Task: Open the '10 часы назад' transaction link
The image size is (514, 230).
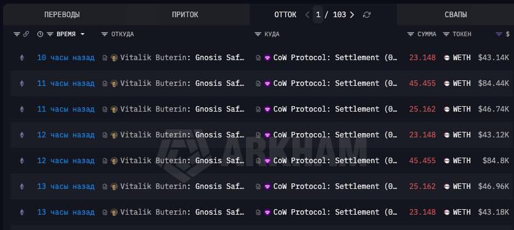Action: [x=66, y=58]
